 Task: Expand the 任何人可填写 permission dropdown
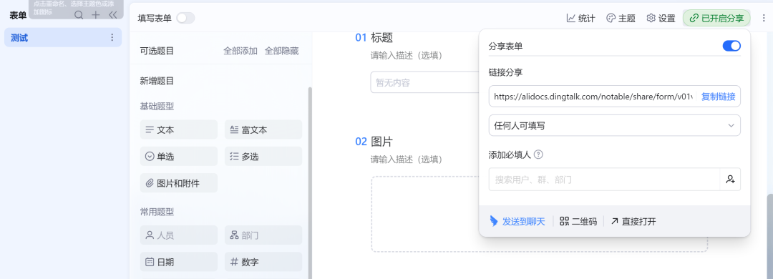coord(614,125)
